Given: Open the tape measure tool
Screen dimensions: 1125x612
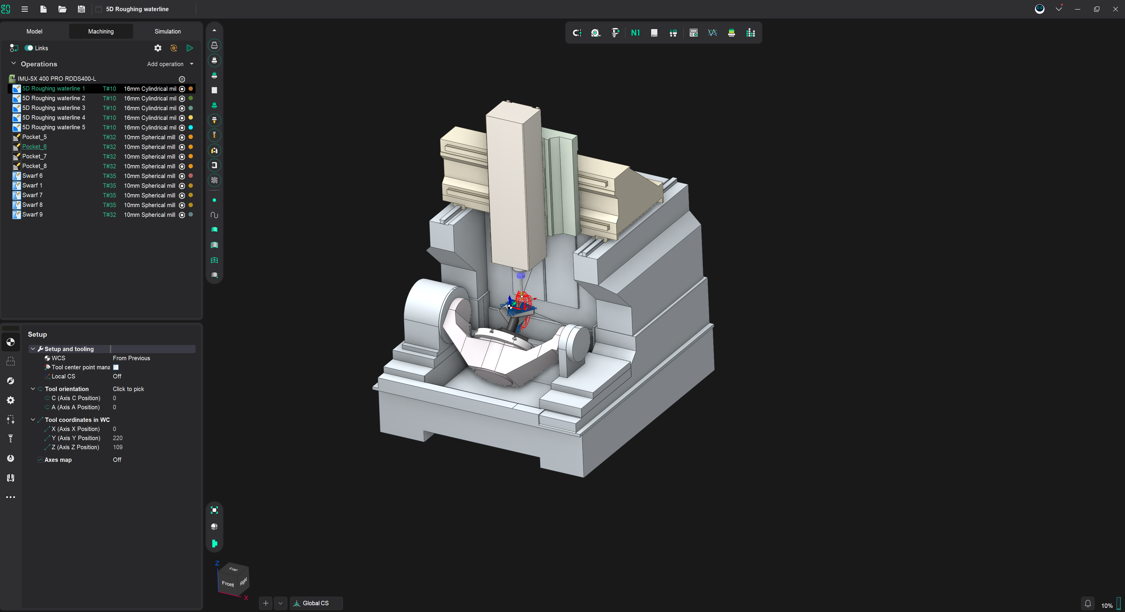Looking at the screenshot, I should (596, 33).
